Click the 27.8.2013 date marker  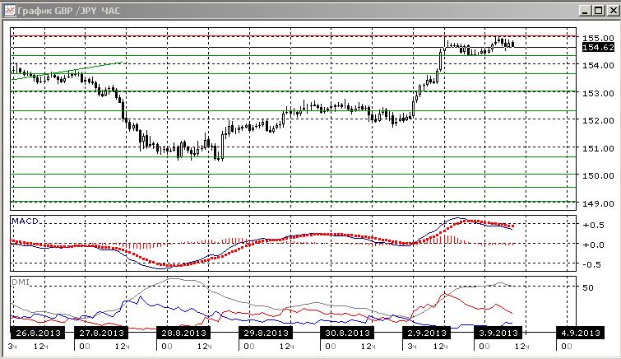[x=102, y=333]
